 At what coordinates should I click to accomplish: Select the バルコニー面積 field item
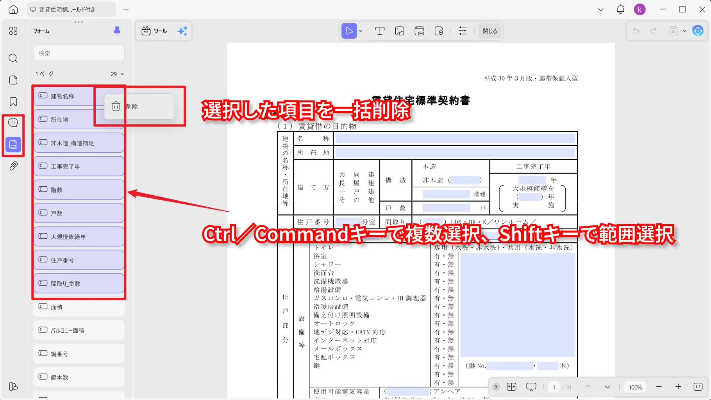[x=79, y=330]
